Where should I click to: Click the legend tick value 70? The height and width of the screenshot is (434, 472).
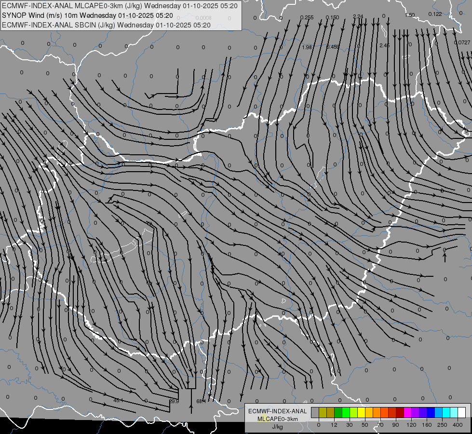(380, 425)
